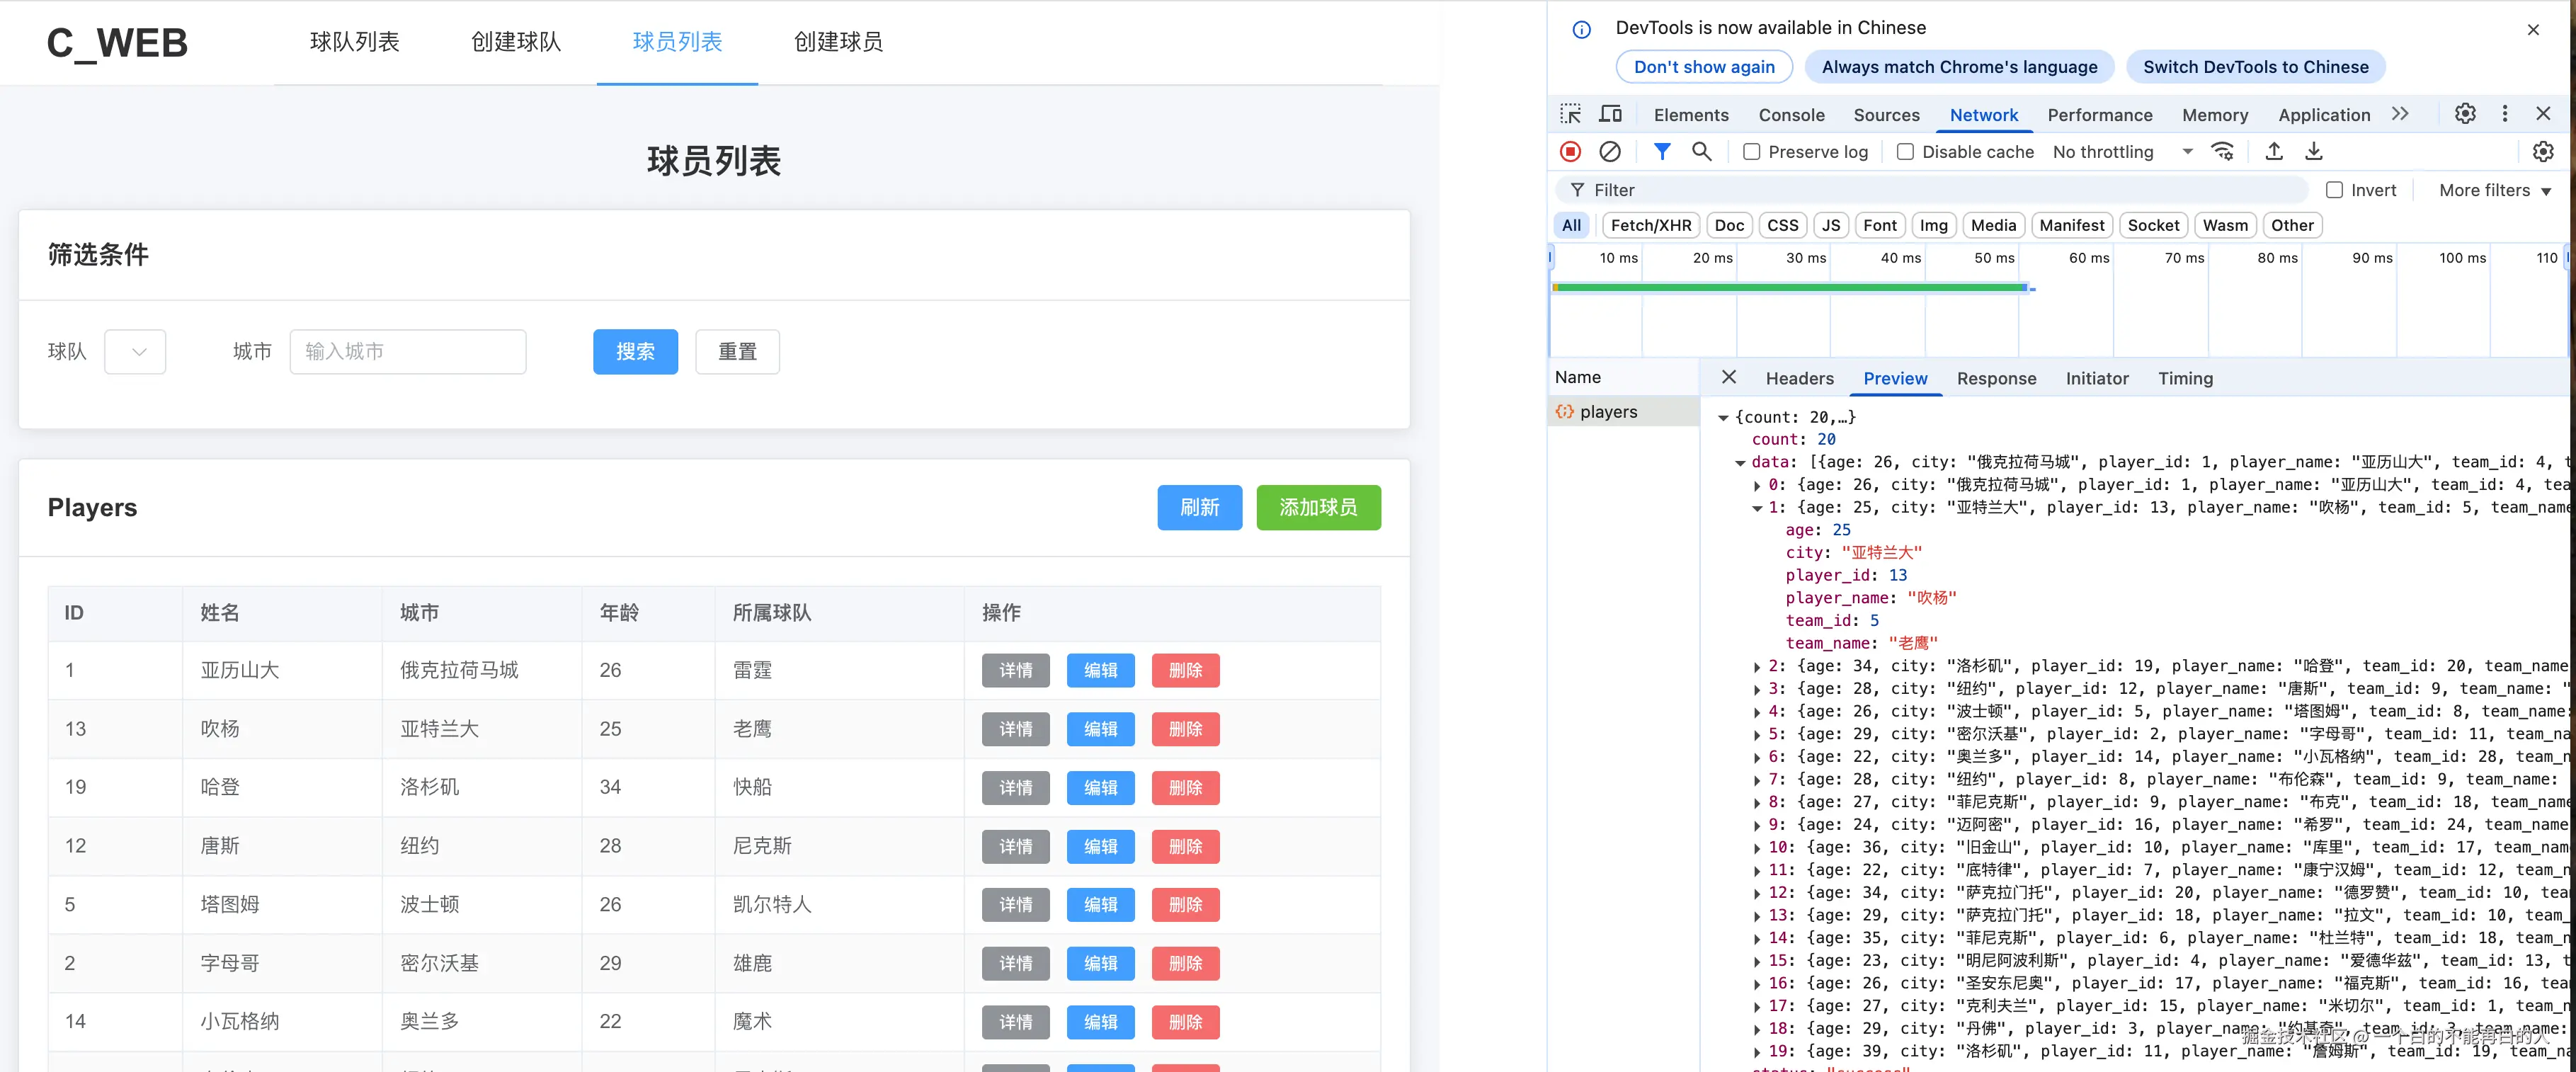Clear the network log
Viewport: 2576px width, 1072px height.
pos(1609,151)
